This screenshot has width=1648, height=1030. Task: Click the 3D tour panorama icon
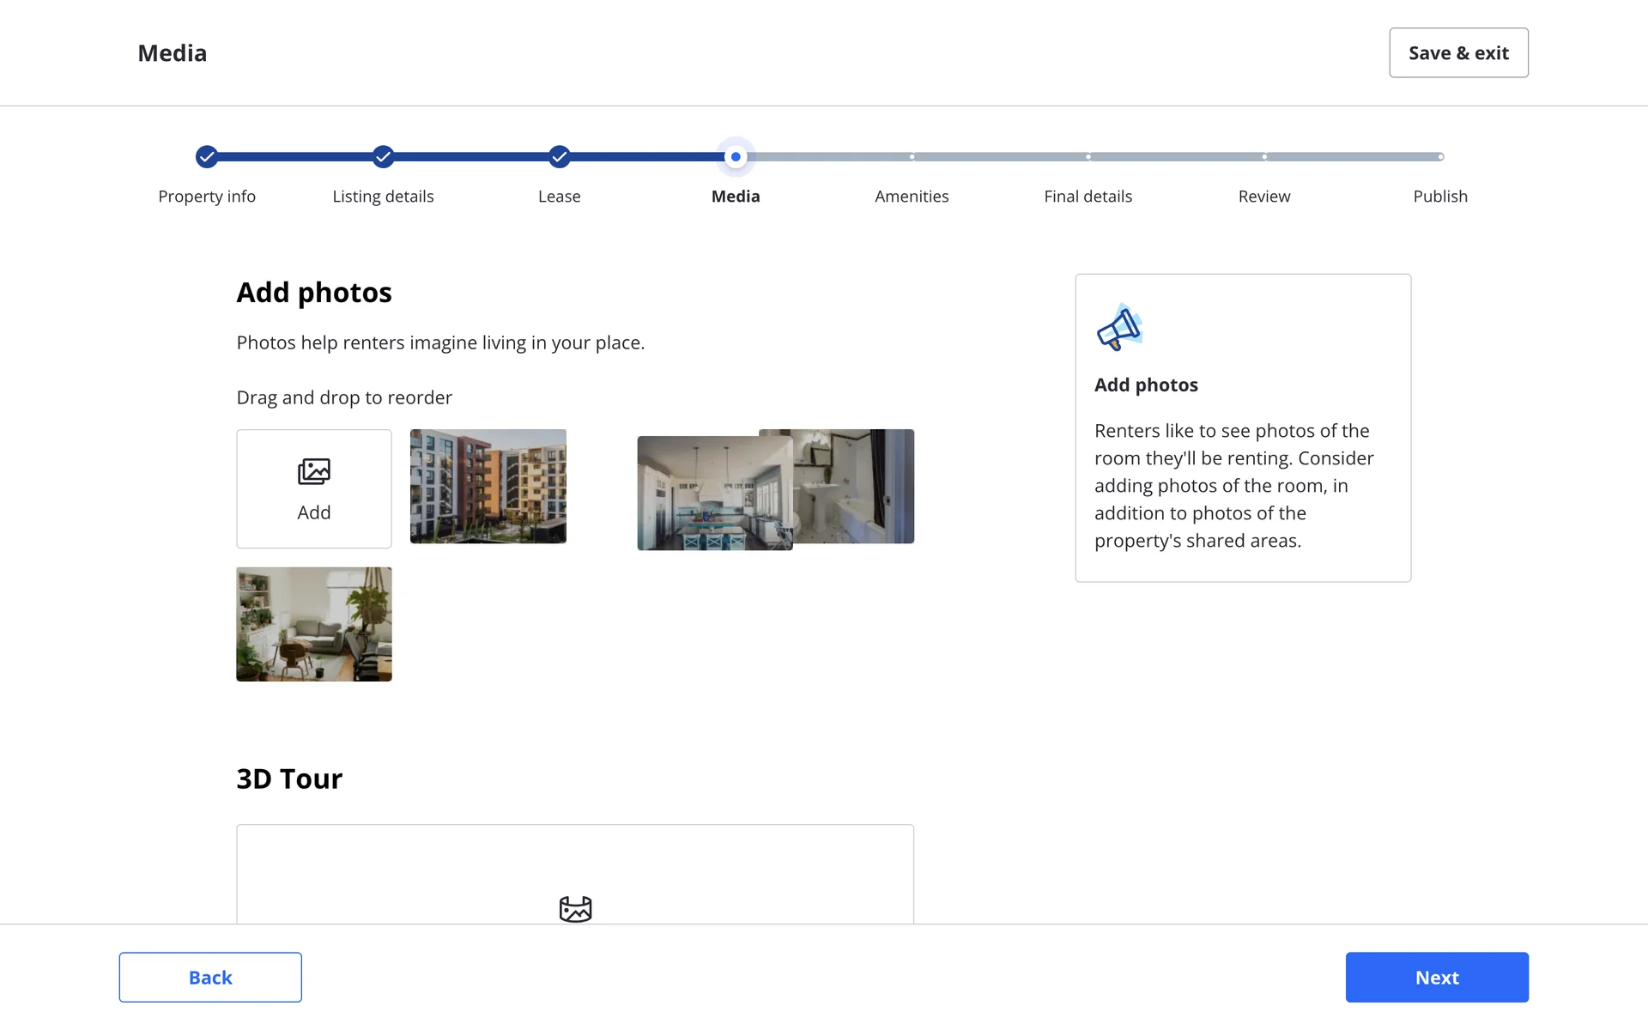point(575,908)
